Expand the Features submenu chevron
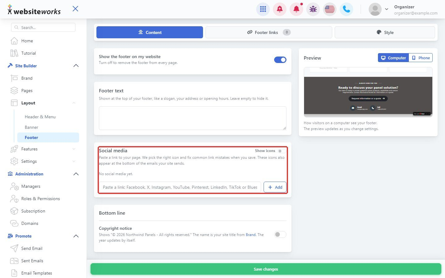 (74, 149)
